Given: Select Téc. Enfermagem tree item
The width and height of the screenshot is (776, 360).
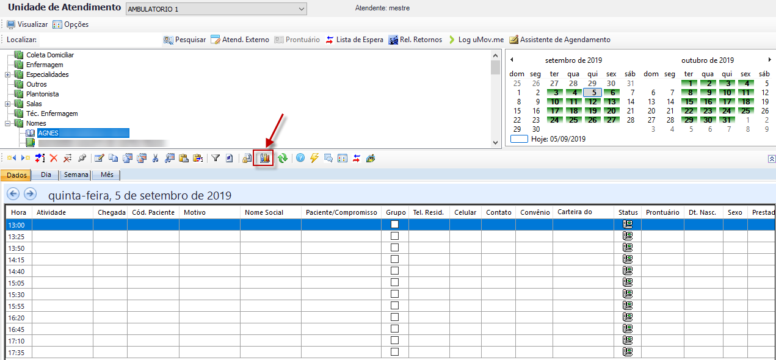Looking at the screenshot, I should pos(52,113).
